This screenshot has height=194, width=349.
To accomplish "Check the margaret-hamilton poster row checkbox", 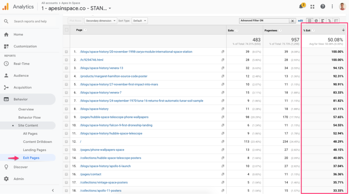I will (66, 76).
